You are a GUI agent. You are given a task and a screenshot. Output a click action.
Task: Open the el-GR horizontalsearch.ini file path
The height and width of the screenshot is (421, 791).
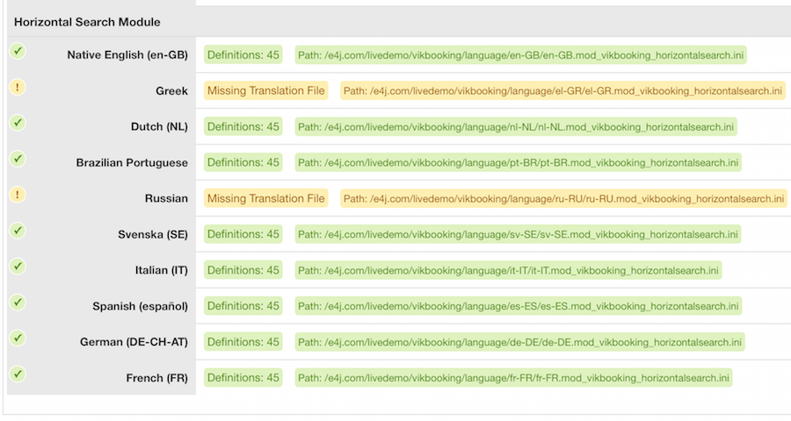tap(562, 90)
